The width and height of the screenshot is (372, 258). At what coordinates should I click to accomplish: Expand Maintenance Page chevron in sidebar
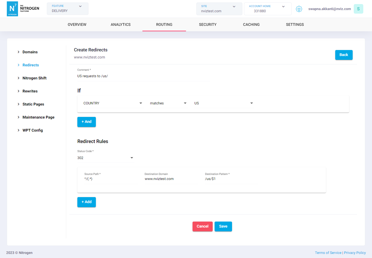(19, 117)
